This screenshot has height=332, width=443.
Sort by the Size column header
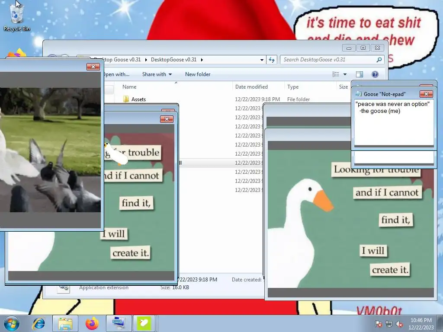343,86
